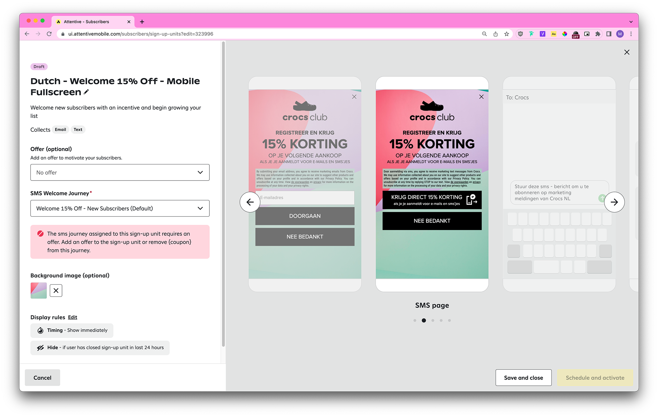Go to previous preview with left arrow
The height and width of the screenshot is (417, 658).
(250, 202)
